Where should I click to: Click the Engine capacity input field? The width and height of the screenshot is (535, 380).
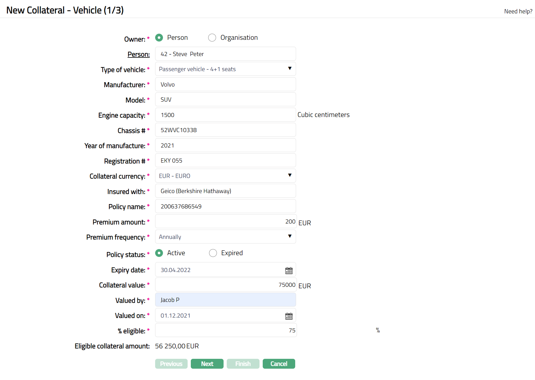coord(225,115)
